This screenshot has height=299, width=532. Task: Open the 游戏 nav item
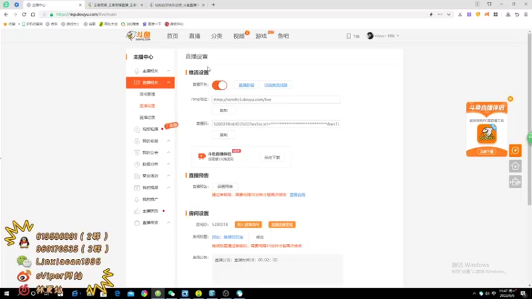coord(261,36)
